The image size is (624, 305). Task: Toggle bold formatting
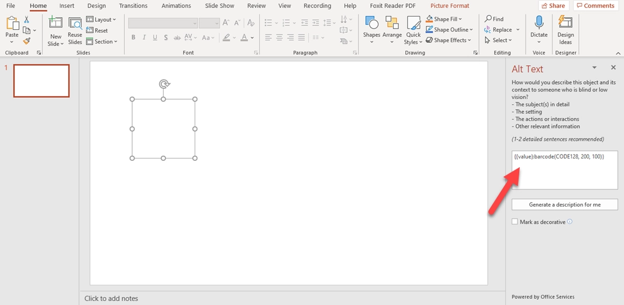click(x=133, y=37)
